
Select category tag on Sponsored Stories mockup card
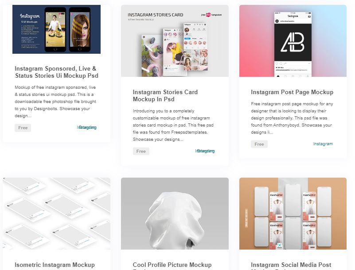click(87, 127)
